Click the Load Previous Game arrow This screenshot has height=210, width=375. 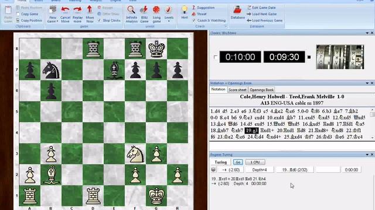tap(249, 20)
